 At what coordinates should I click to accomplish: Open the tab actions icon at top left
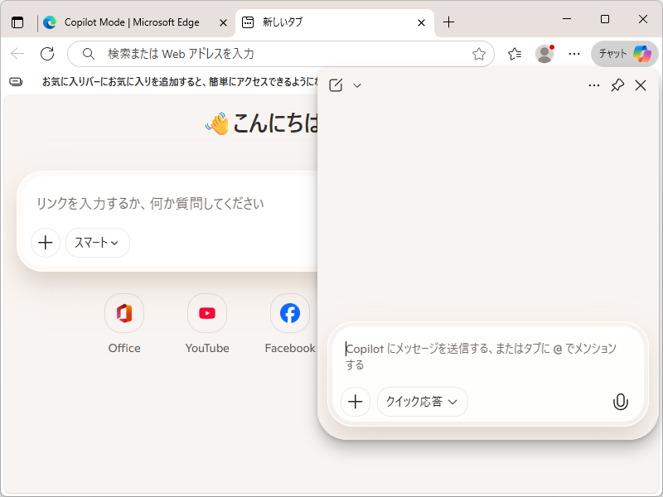coord(17,22)
